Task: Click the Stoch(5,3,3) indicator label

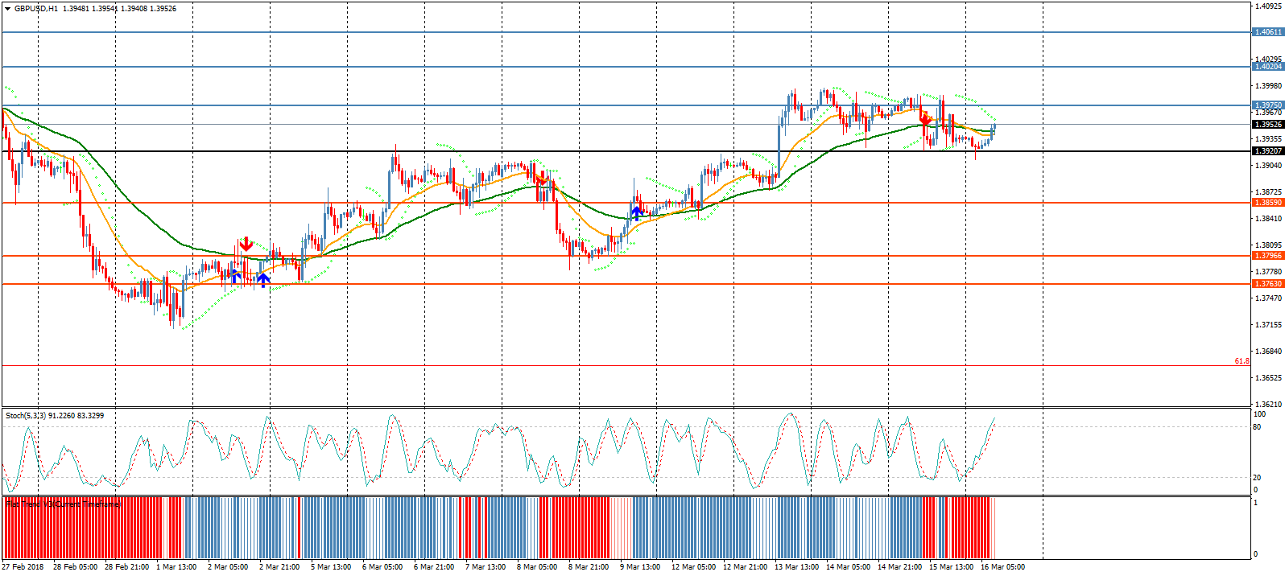Action: click(x=54, y=416)
